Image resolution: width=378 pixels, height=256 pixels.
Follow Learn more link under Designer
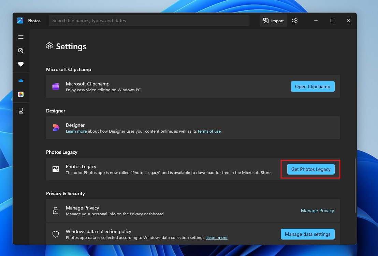point(76,131)
